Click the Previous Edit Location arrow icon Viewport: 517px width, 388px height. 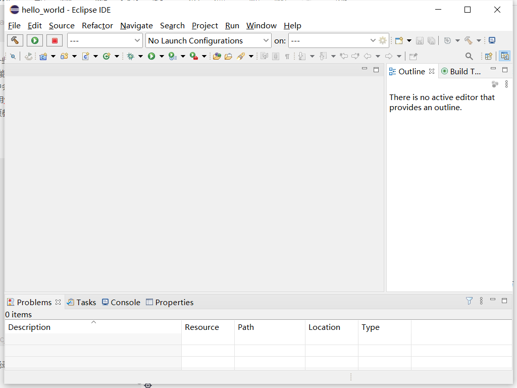pos(344,57)
